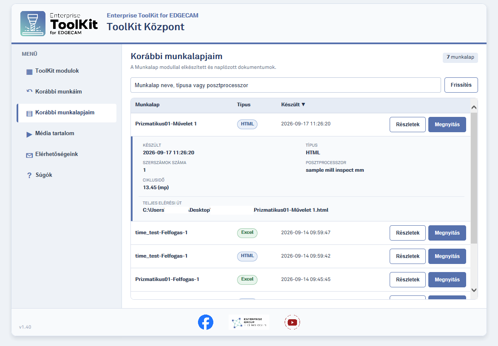
Task: Click the Korábbi munkáim undo-arrow icon
Action: point(29,91)
